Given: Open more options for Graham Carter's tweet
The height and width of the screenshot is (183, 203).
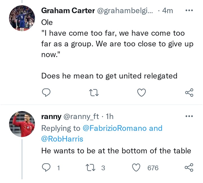Looking at the screenshot, I should (189, 10).
